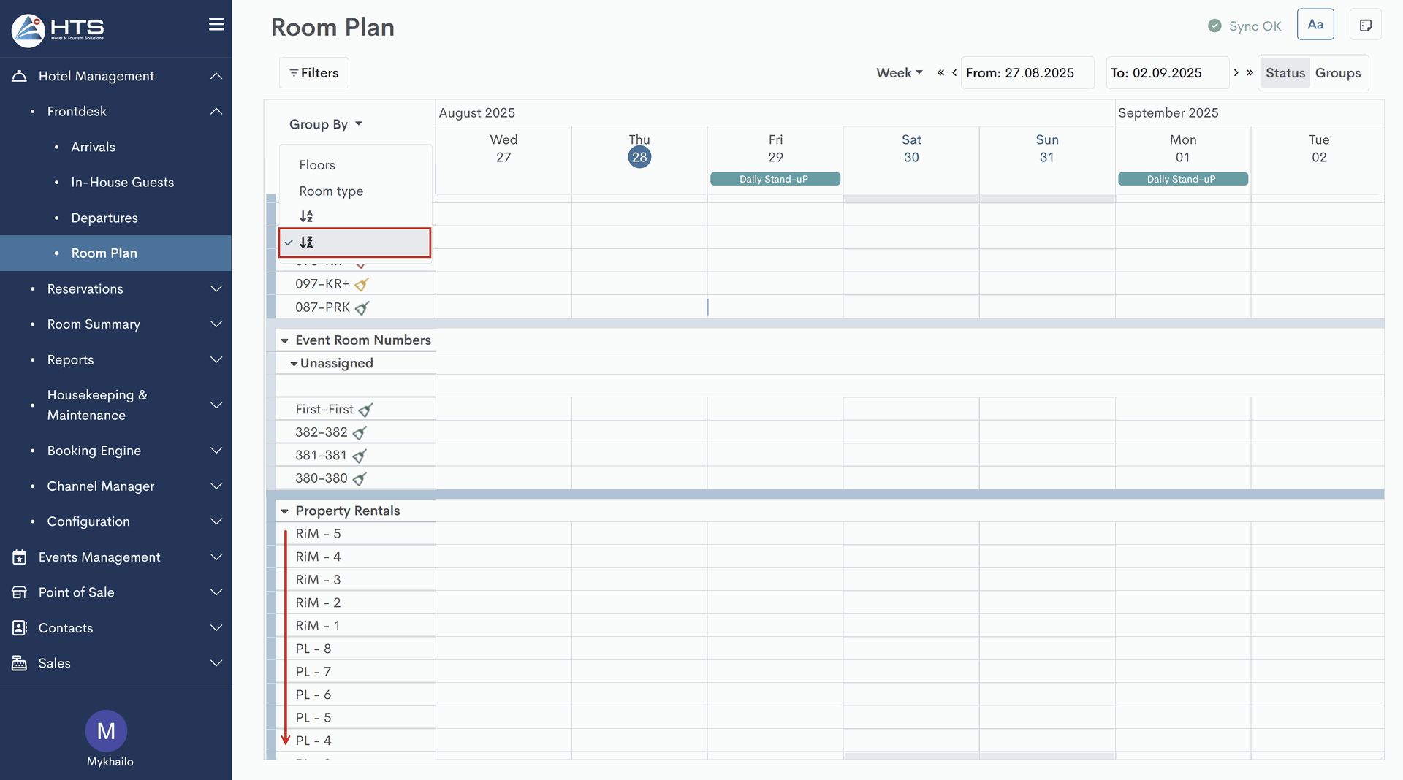This screenshot has height=780, width=1403.
Task: Click the note icon in top right corner
Action: tap(1365, 26)
